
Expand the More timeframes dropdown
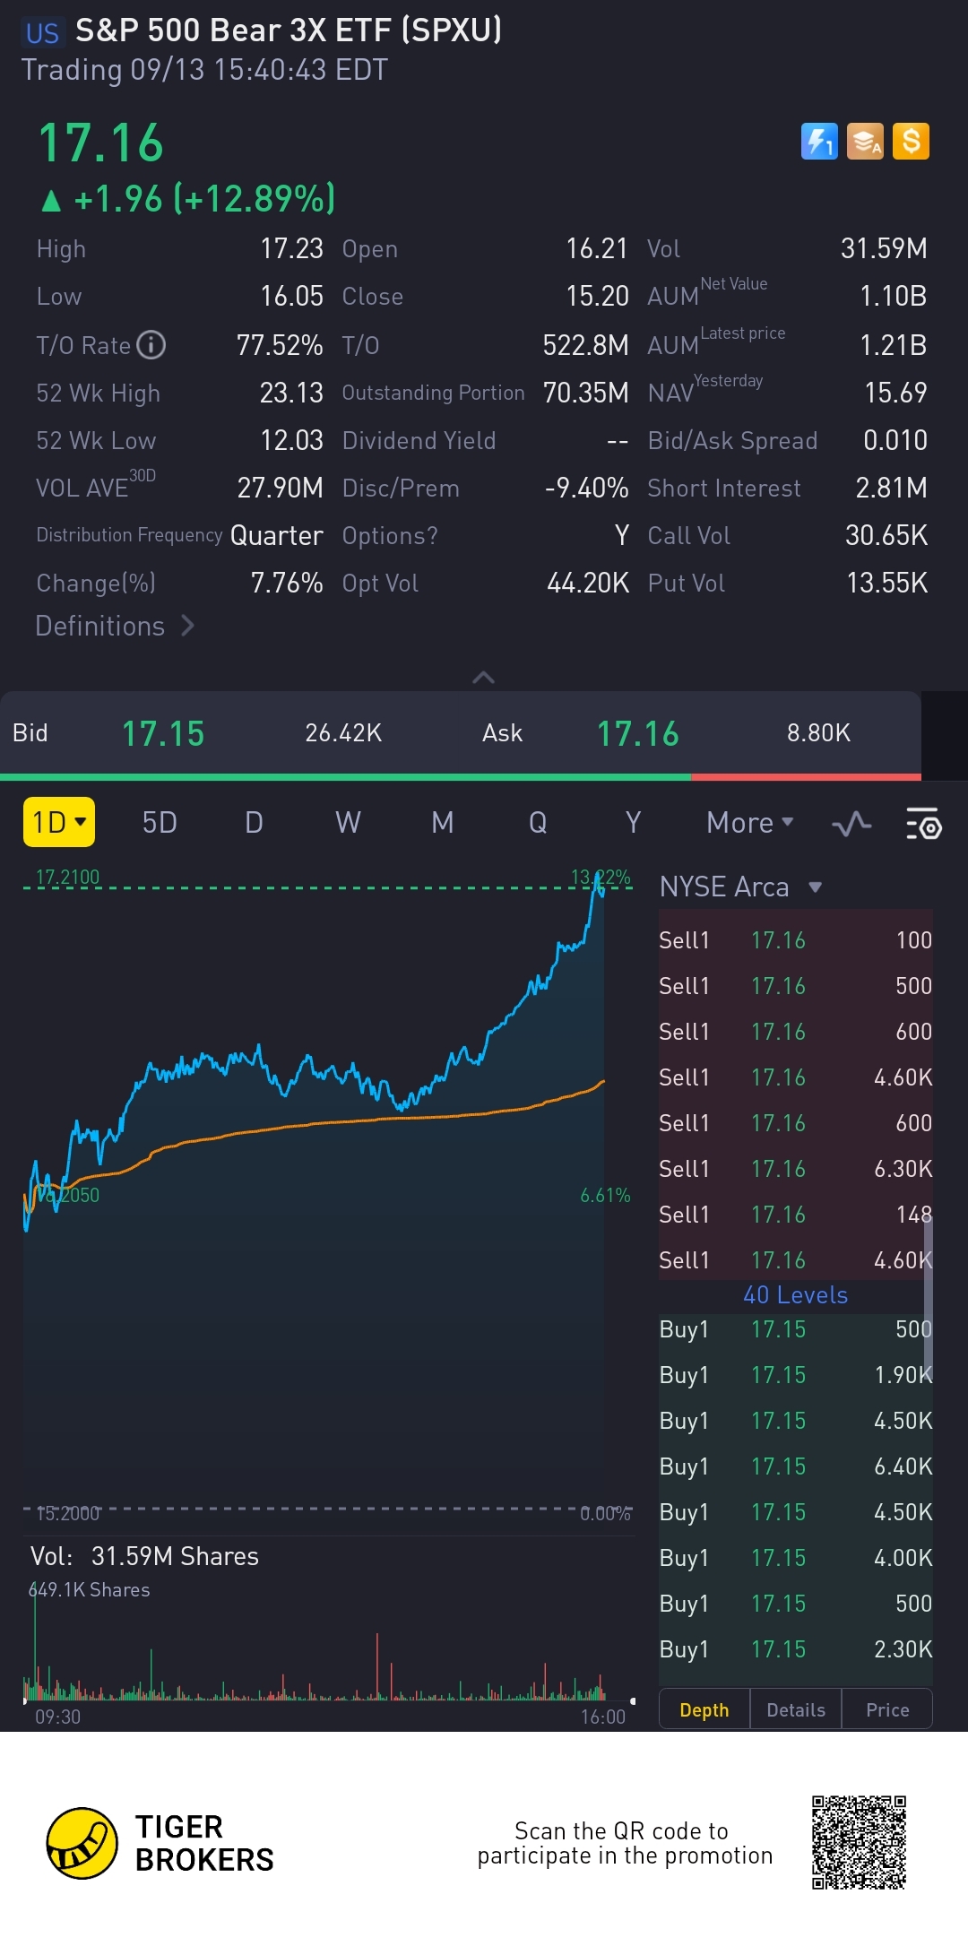[749, 823]
